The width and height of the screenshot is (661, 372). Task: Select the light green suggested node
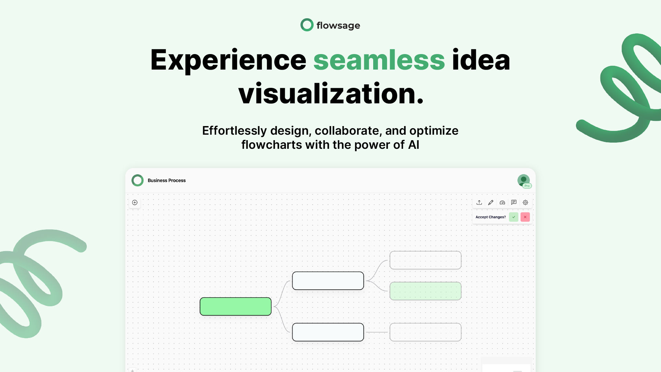pyautogui.click(x=426, y=291)
